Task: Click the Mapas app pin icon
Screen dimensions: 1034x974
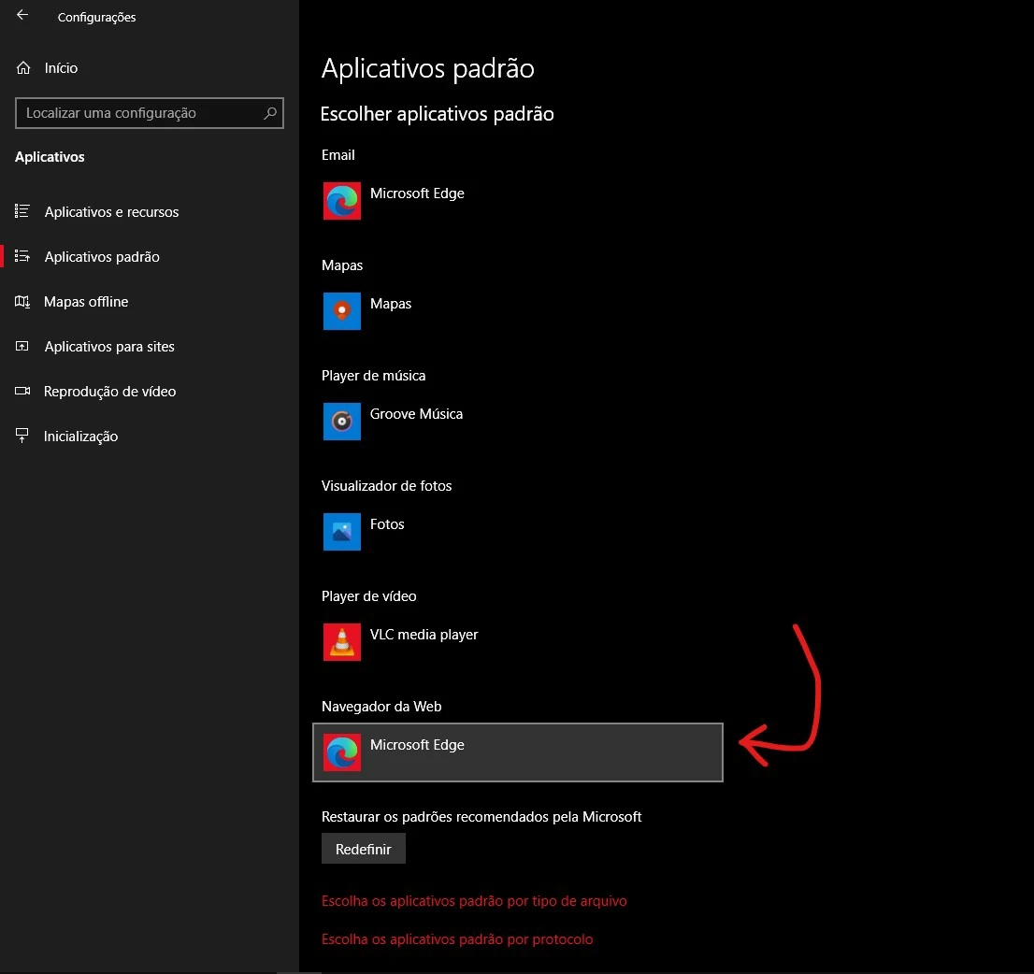Action: click(342, 311)
